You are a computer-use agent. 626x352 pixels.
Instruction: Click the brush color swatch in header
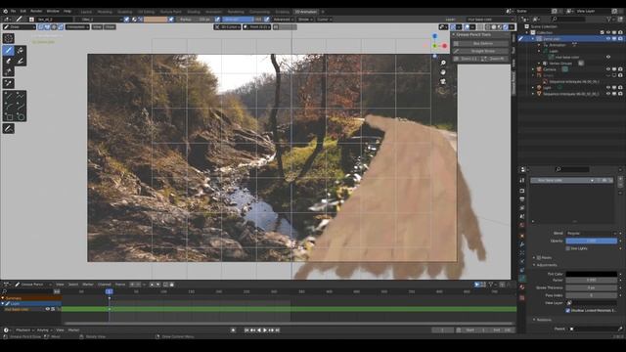point(156,20)
